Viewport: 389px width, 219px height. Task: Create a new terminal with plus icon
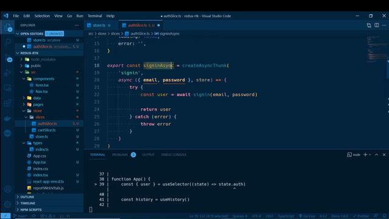tap(365, 155)
